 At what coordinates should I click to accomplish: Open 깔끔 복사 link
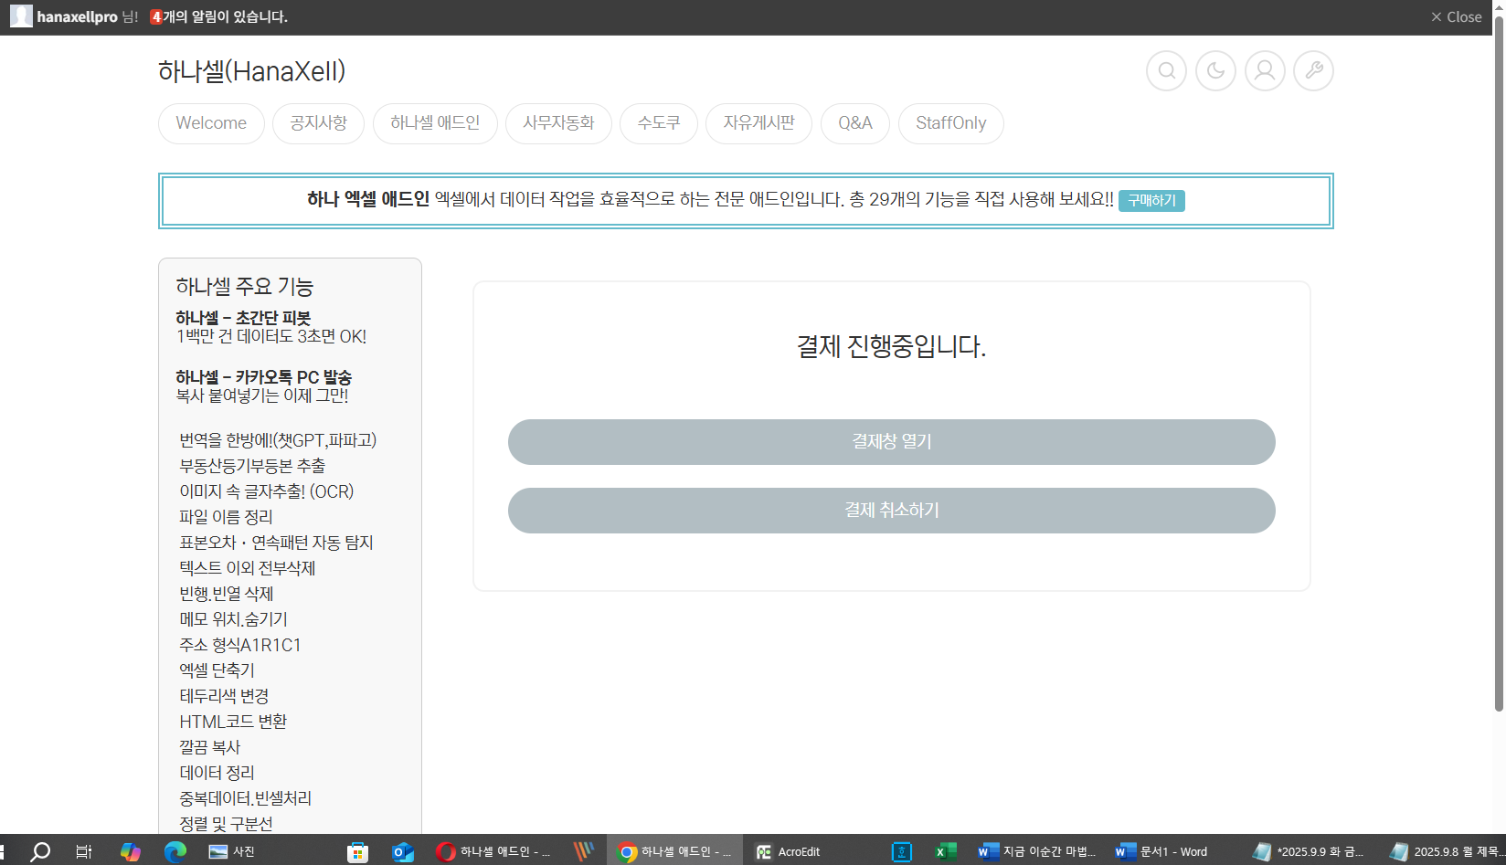pyautogui.click(x=209, y=747)
